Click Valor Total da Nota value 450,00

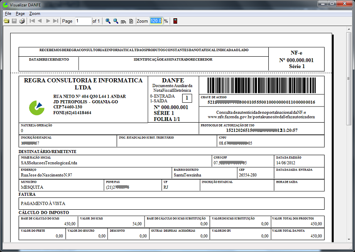(x=316, y=236)
